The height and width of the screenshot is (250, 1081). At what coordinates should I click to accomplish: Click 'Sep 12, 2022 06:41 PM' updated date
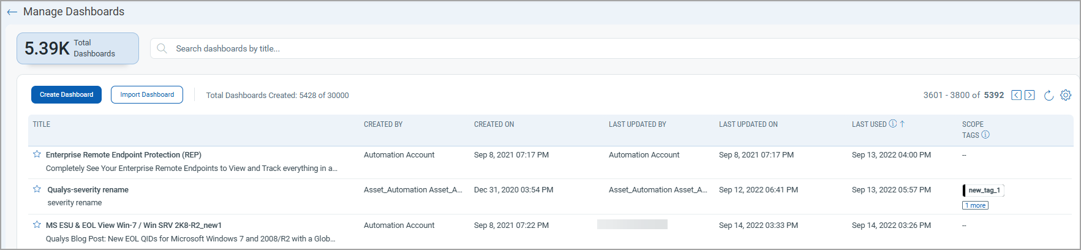coord(758,190)
